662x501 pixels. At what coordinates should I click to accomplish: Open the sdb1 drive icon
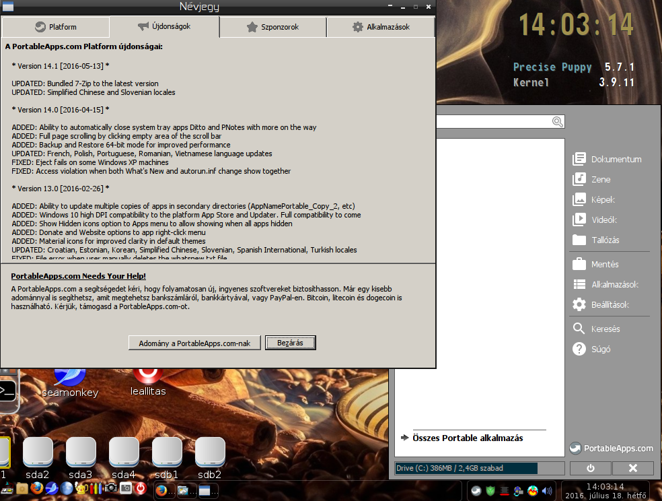(x=167, y=458)
